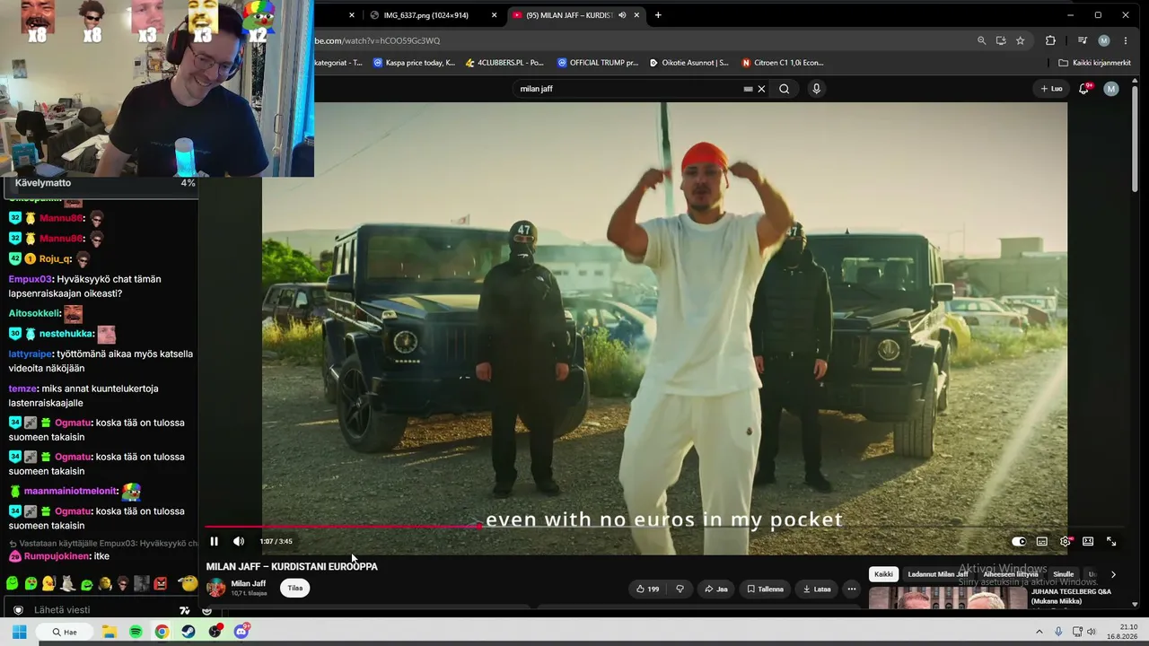Switch to theater mode in the player
This screenshot has height=646, width=1149.
[x=1088, y=541]
